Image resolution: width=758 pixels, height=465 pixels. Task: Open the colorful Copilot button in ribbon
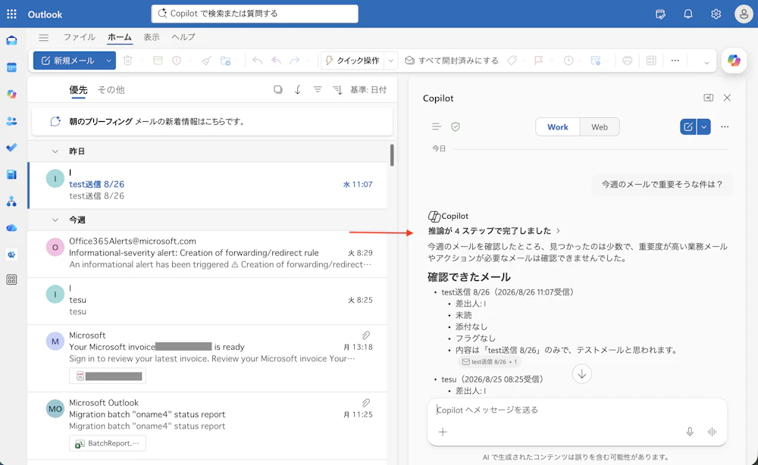click(x=734, y=61)
